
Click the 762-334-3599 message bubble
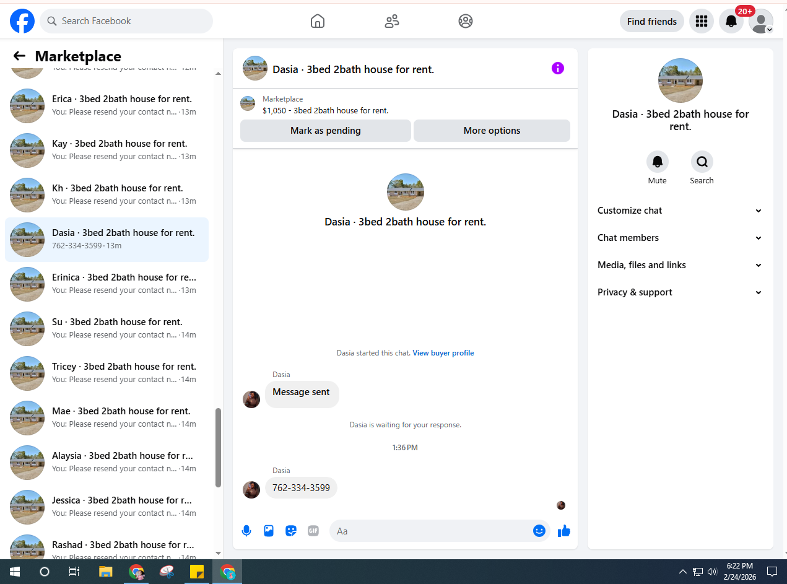pos(302,487)
